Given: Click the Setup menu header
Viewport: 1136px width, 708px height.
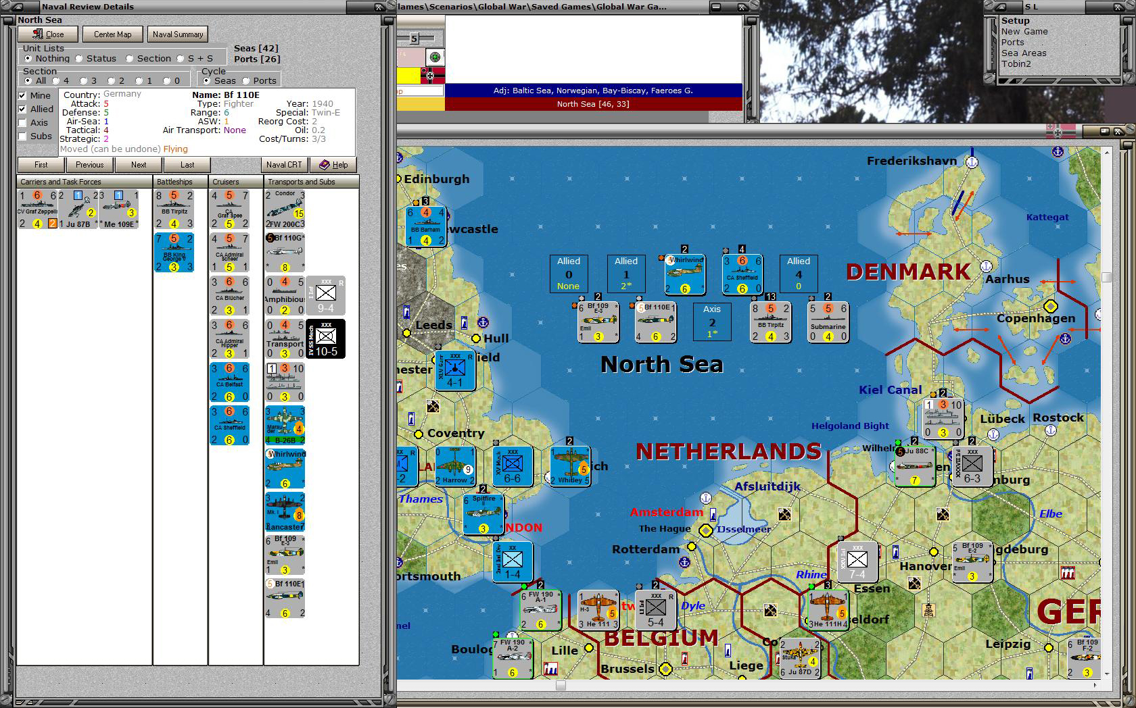Looking at the screenshot, I should pos(1015,21).
